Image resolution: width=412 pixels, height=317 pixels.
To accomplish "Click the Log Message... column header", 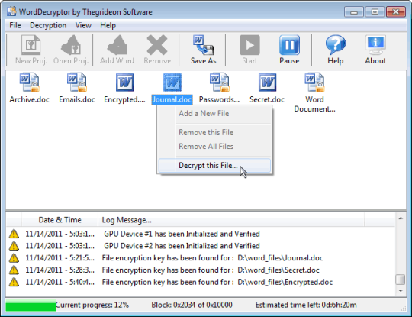I will pyautogui.click(x=231, y=220).
